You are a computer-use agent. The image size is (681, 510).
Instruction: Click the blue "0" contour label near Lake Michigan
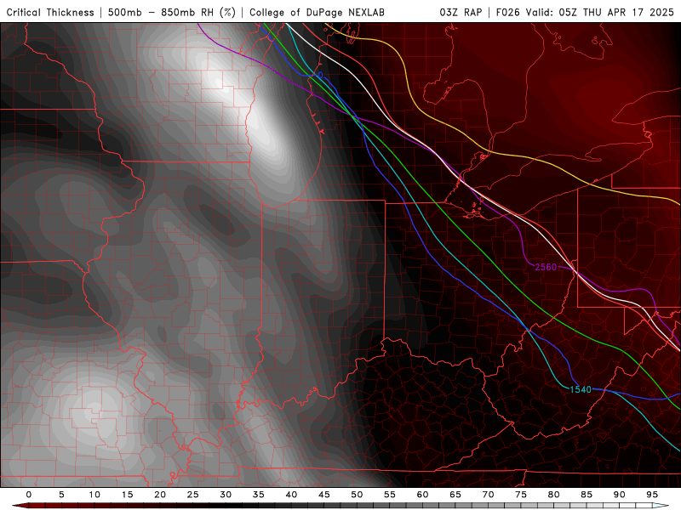click(320, 75)
